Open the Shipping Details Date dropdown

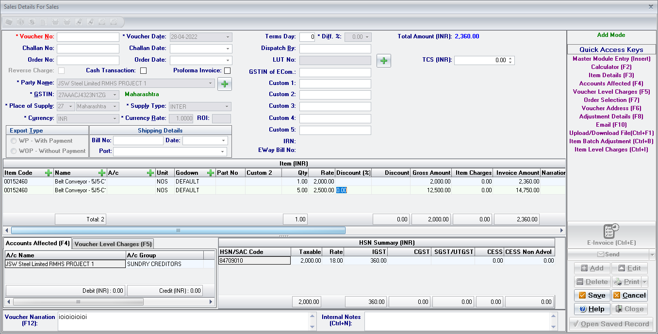[223, 141]
